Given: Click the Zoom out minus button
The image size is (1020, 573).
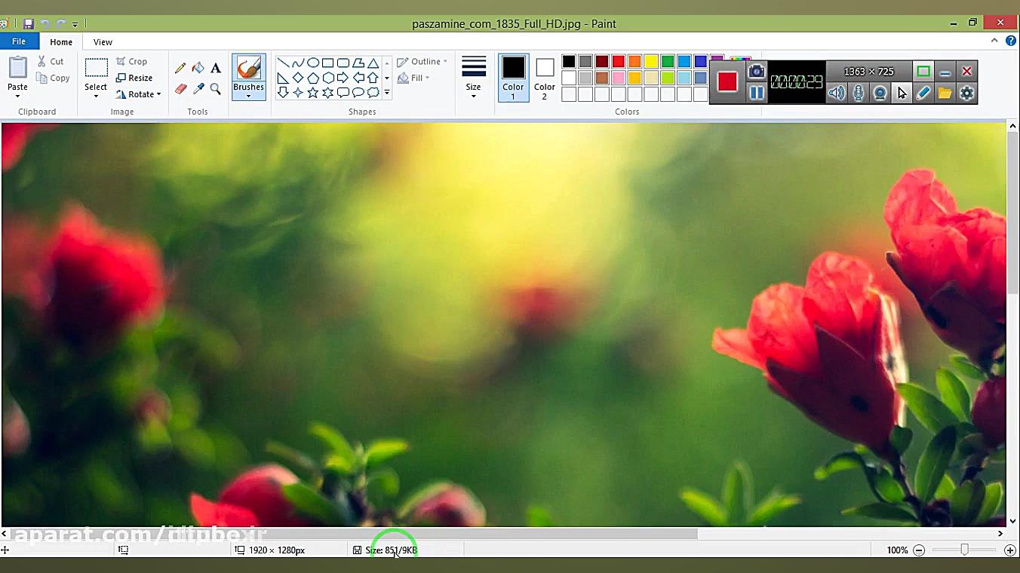Looking at the screenshot, I should point(919,550).
